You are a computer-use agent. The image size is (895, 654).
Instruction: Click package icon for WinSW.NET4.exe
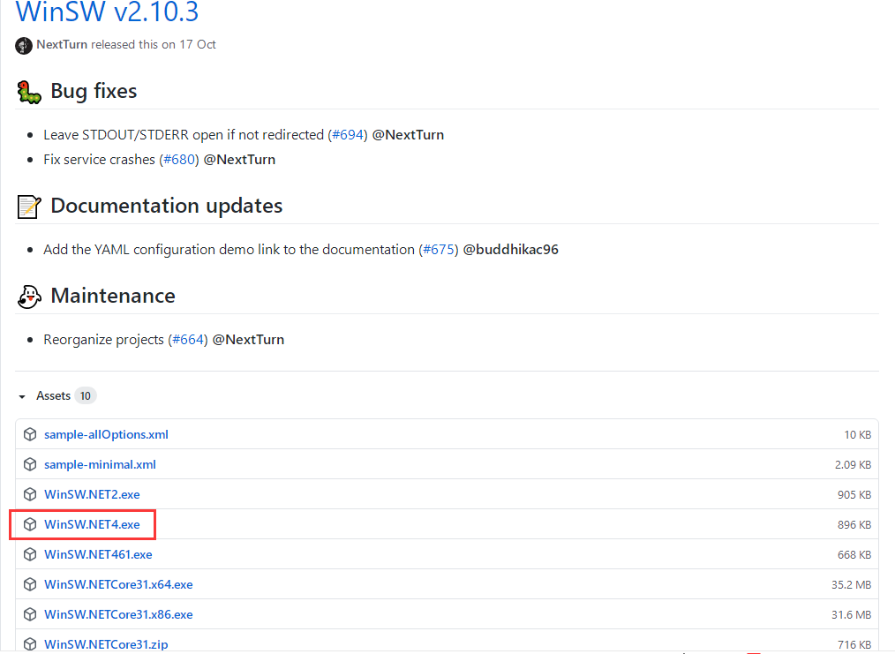coord(30,524)
